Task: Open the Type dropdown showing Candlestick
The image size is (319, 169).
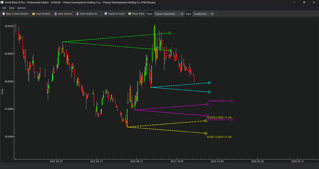Action: pos(203,14)
